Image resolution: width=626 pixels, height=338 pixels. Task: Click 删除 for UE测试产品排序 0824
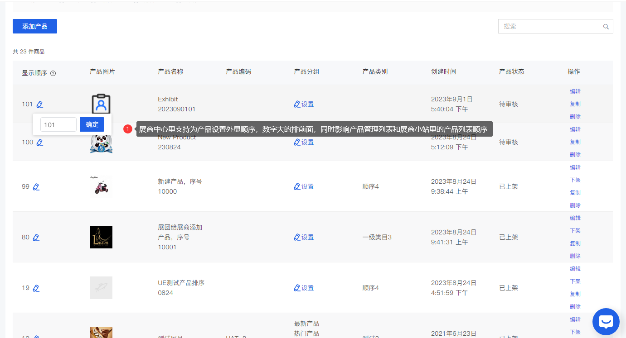[575, 306]
